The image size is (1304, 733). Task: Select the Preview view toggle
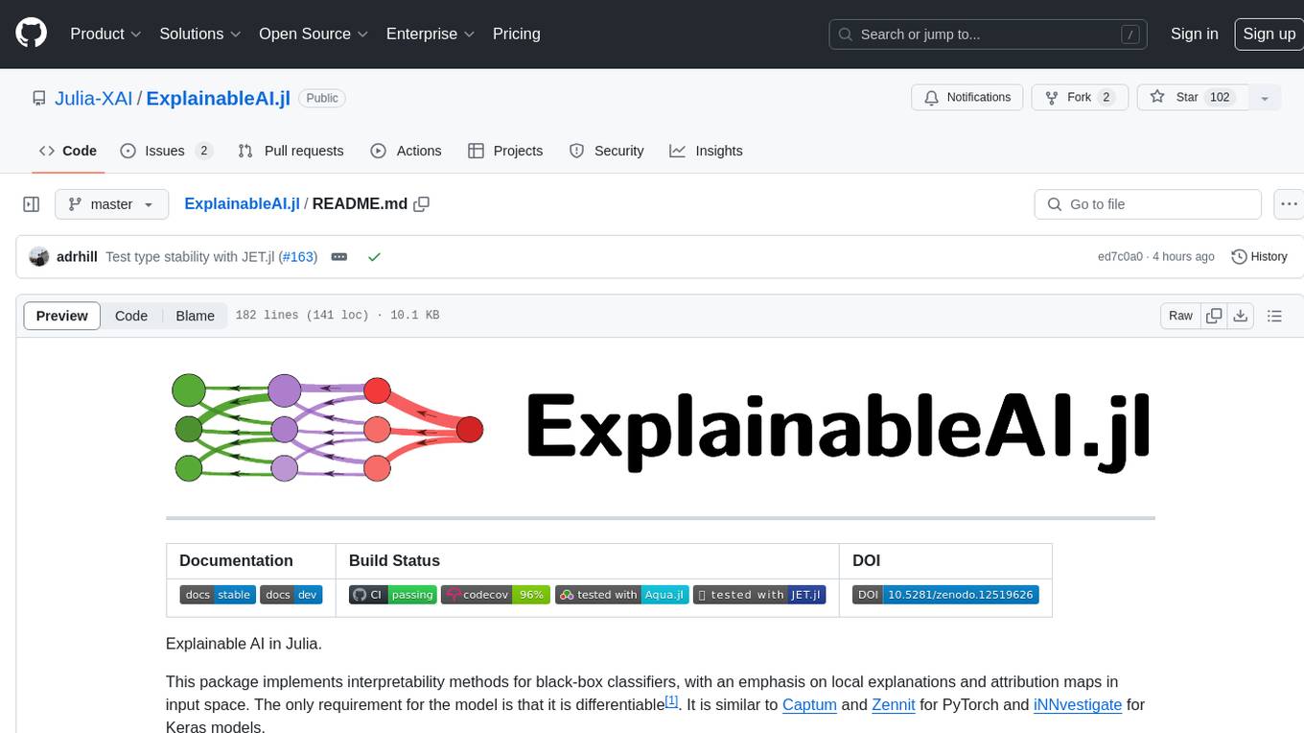tap(62, 316)
